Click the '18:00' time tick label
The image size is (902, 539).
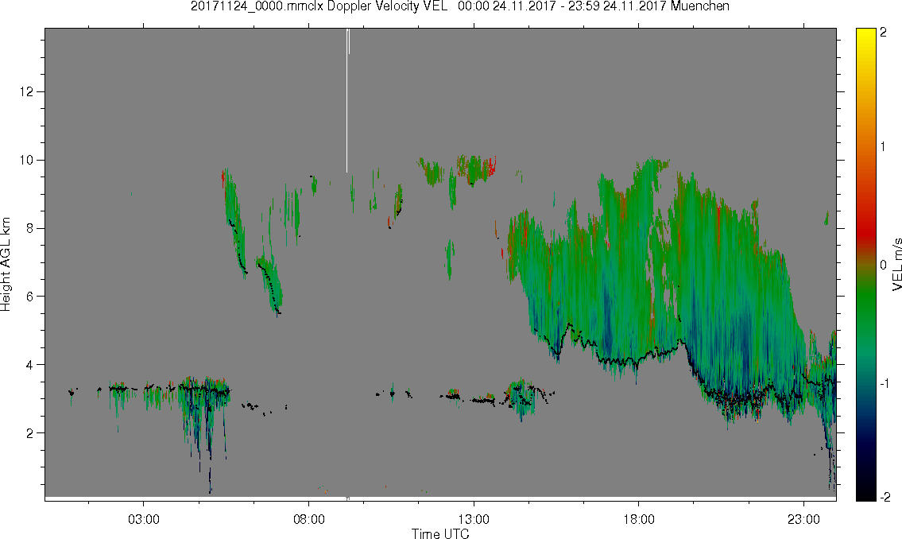639,519
